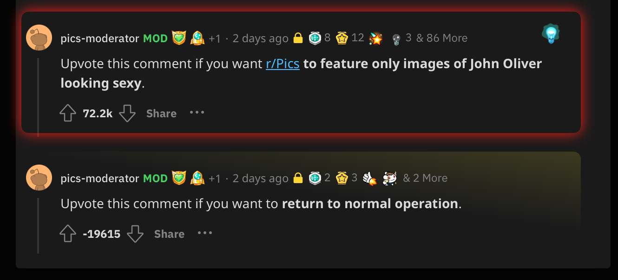Viewport: 618px width, 280px height.
Task: Share the John Oliver comment
Action: pos(161,114)
